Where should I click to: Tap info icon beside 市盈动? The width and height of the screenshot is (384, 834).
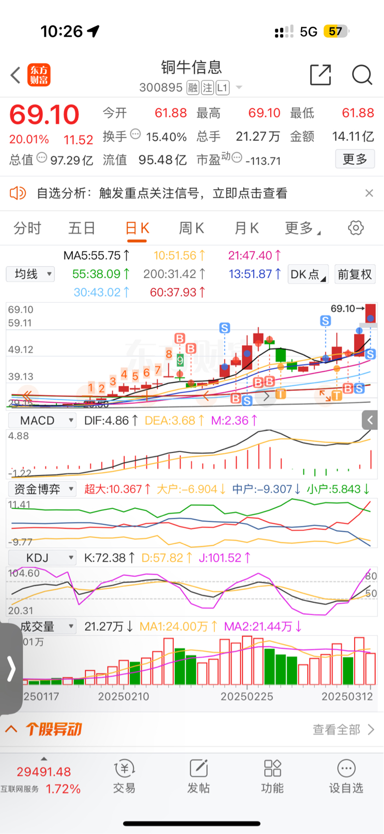[x=237, y=158]
